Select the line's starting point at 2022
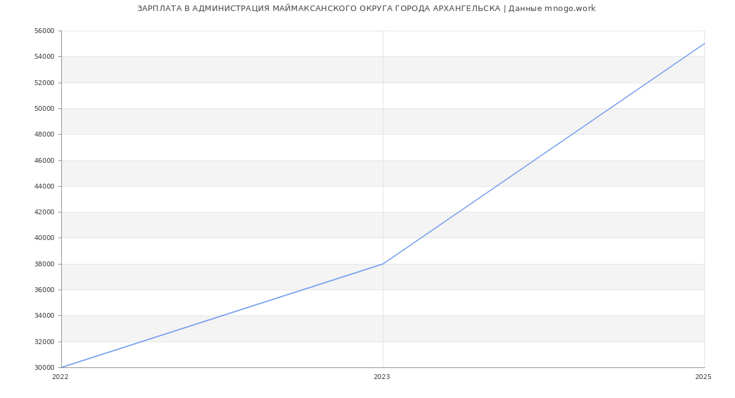 62,367
